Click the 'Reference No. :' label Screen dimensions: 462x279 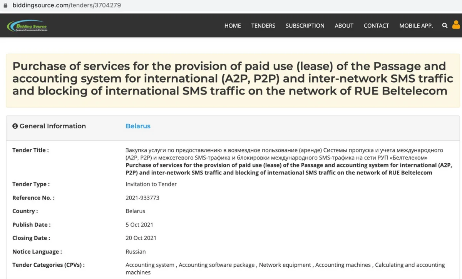(x=33, y=198)
